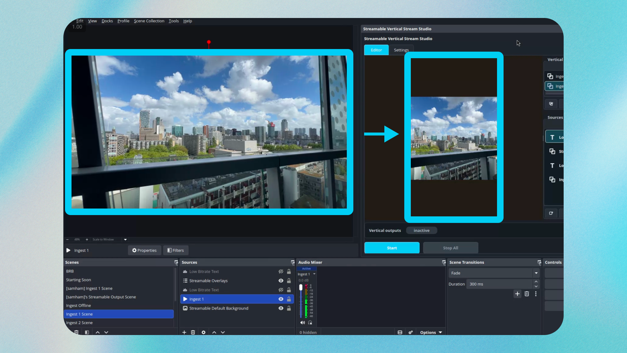Undock the Sources panel
The image size is (627, 353).
point(293,262)
